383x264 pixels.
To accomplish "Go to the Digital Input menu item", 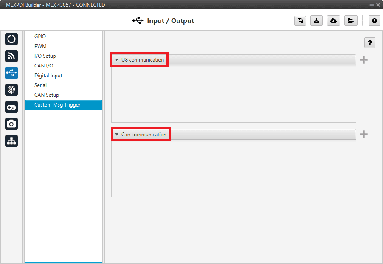I will click(64, 76).
